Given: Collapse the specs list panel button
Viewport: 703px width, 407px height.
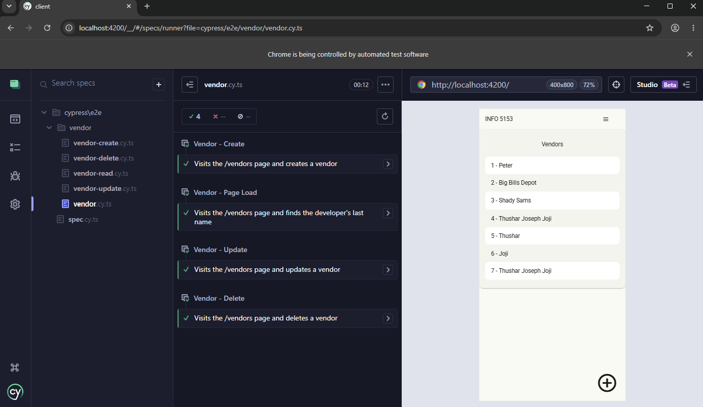Looking at the screenshot, I should pyautogui.click(x=190, y=85).
